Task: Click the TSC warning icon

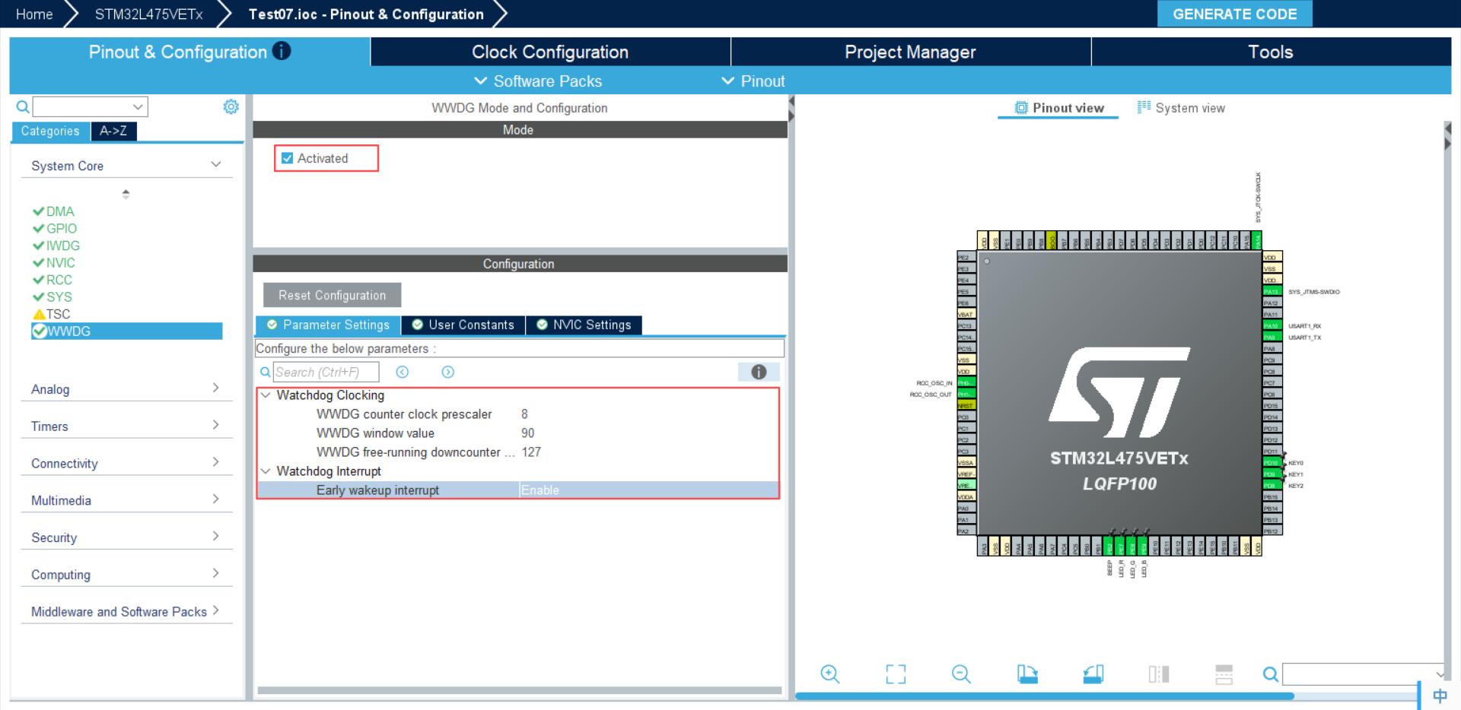Action: coord(39,314)
